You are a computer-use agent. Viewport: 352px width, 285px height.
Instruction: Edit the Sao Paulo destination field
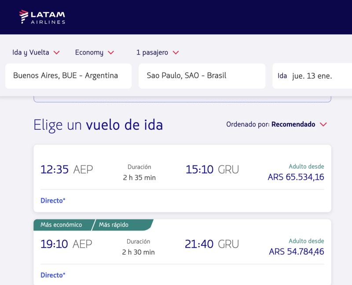[x=202, y=76]
